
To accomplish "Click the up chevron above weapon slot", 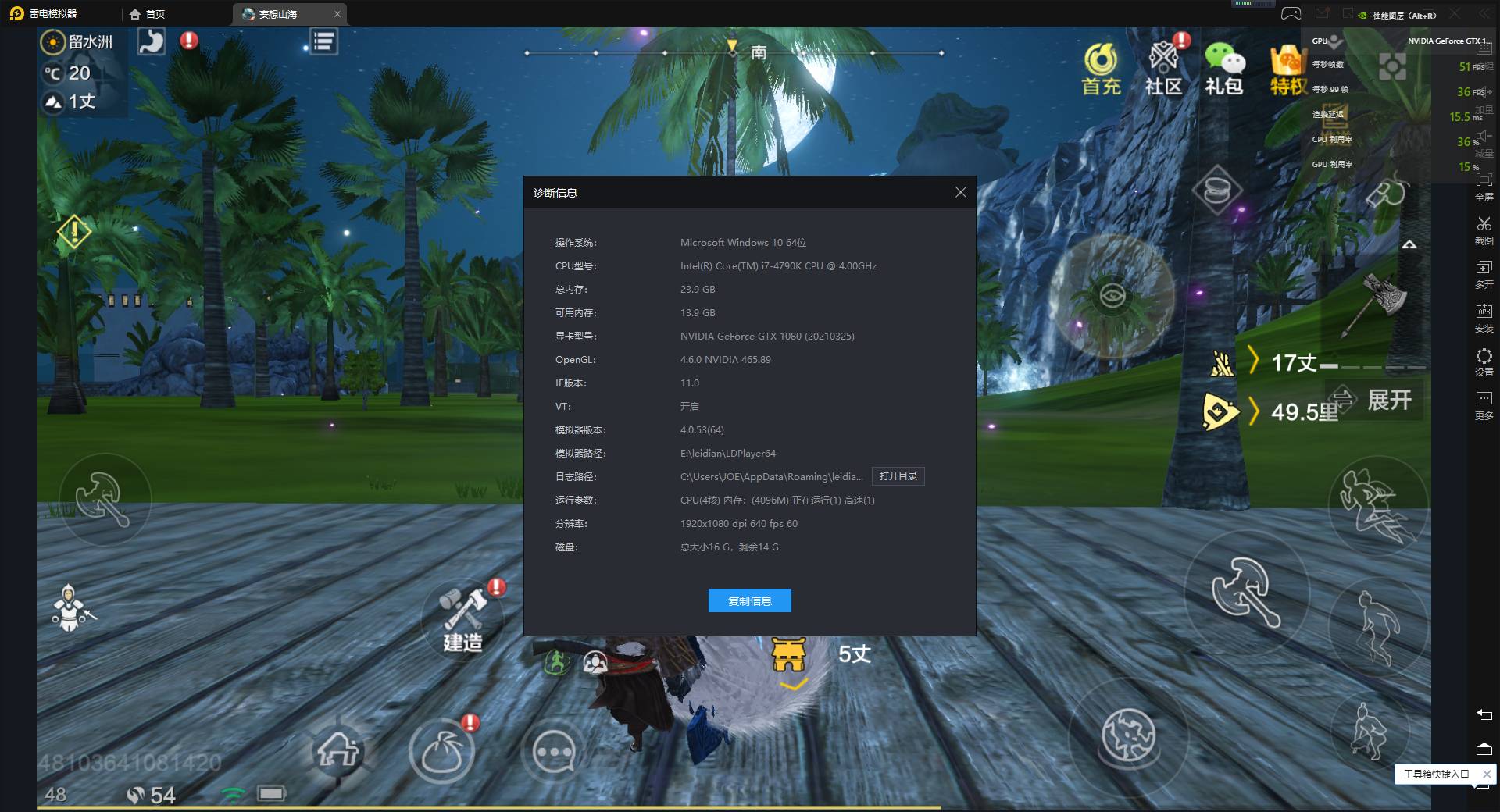I will (1409, 245).
